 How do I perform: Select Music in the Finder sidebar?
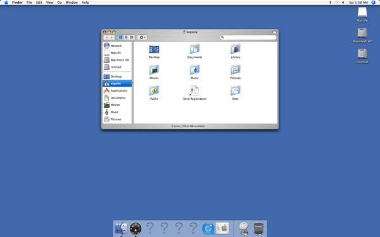click(117, 112)
